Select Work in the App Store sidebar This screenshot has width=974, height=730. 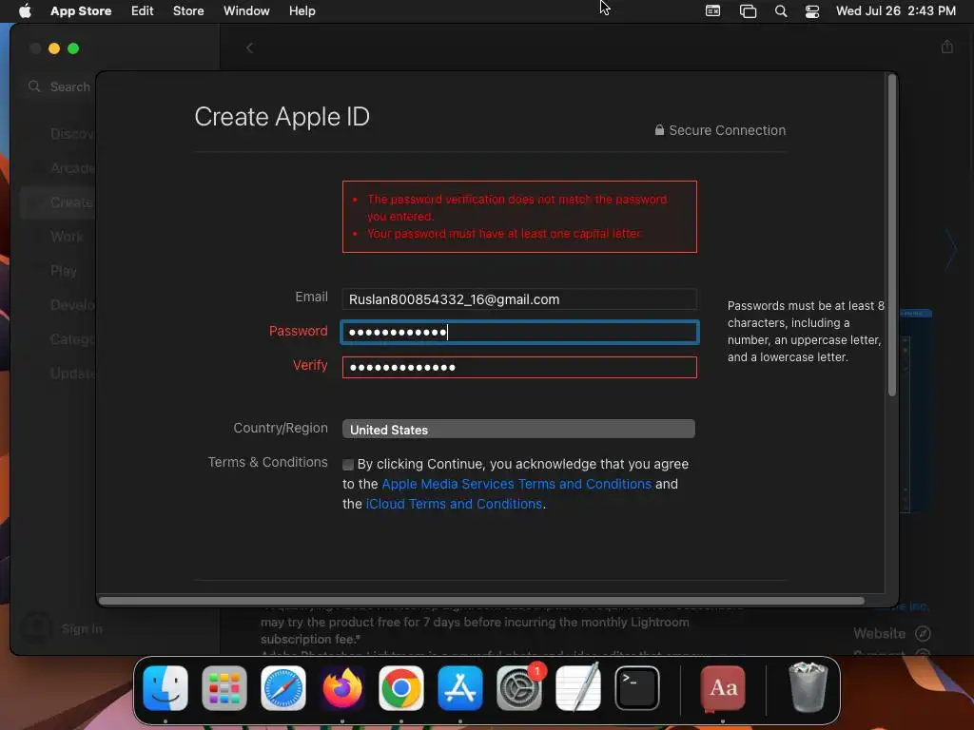click(67, 237)
